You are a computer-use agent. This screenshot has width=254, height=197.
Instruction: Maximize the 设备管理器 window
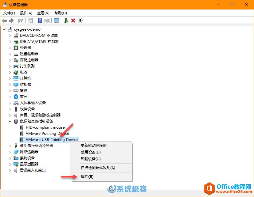233,5
